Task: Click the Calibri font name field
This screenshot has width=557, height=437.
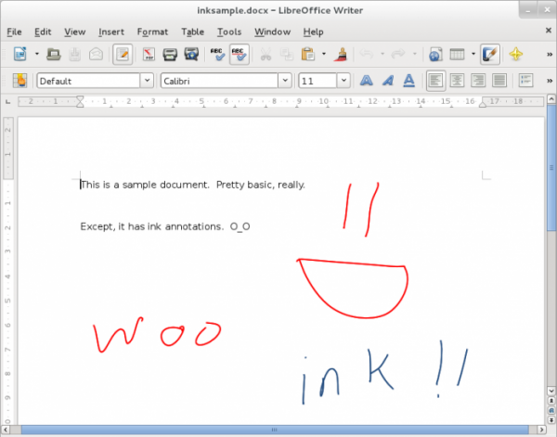Action: (x=219, y=81)
